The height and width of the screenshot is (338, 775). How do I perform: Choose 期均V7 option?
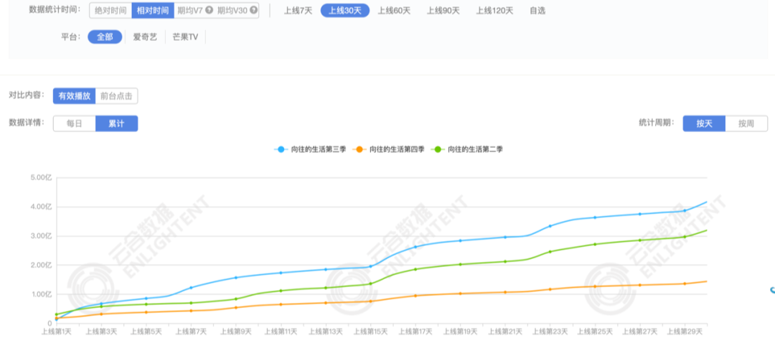pos(190,10)
